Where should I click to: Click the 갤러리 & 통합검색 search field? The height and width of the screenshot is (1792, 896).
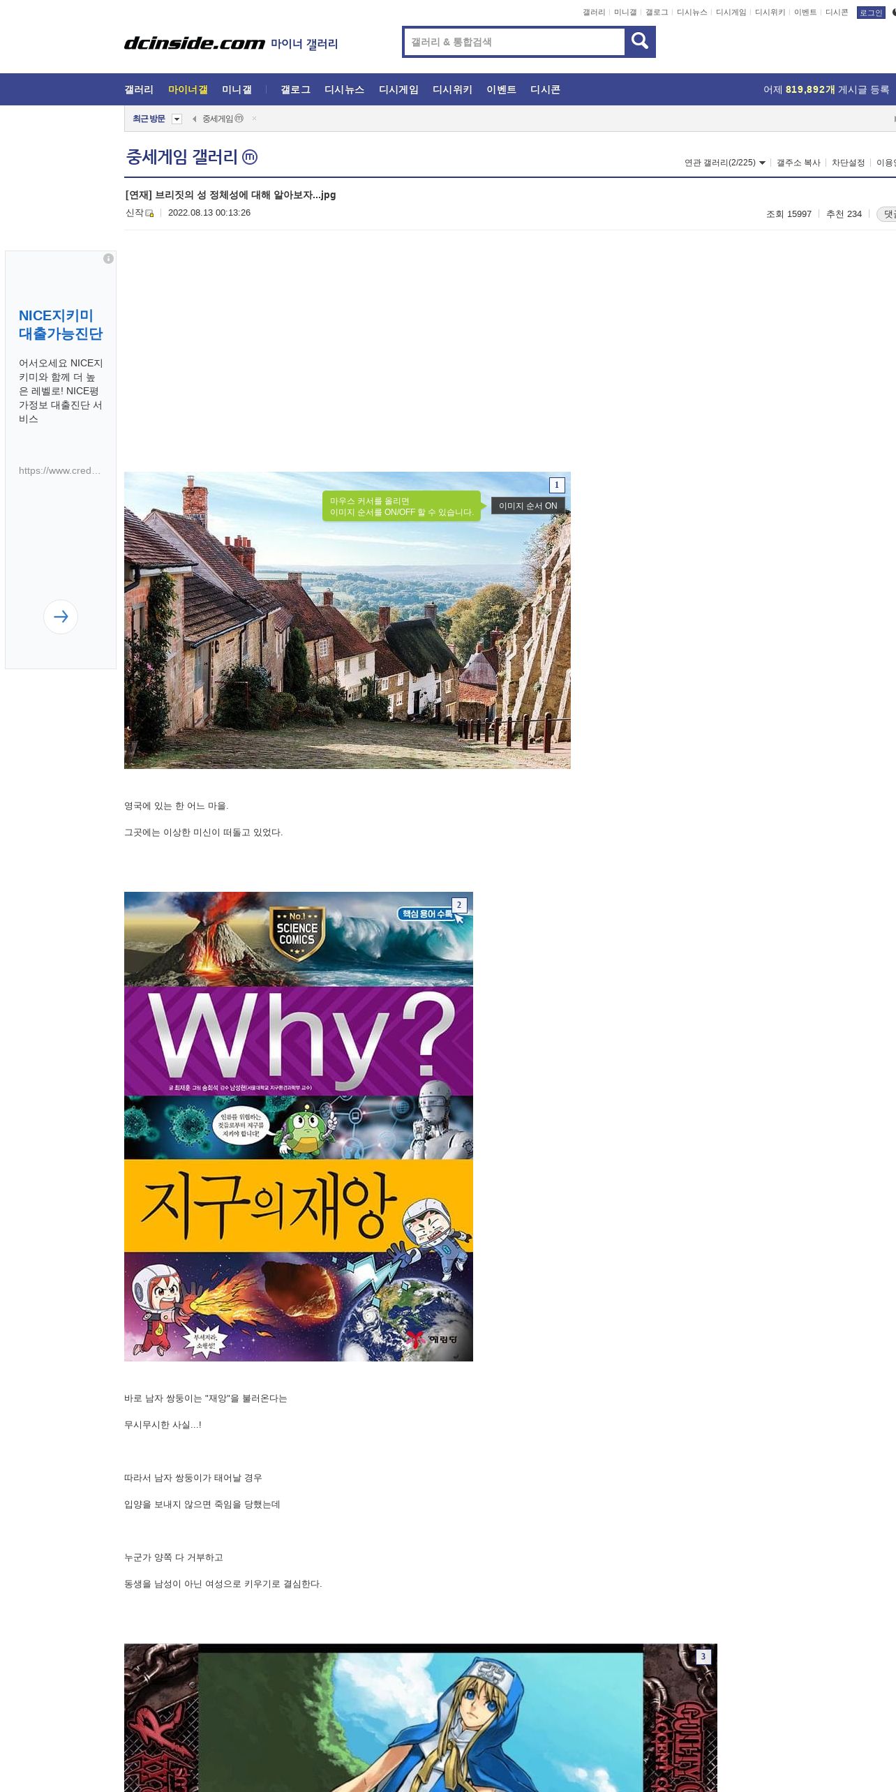click(x=514, y=42)
